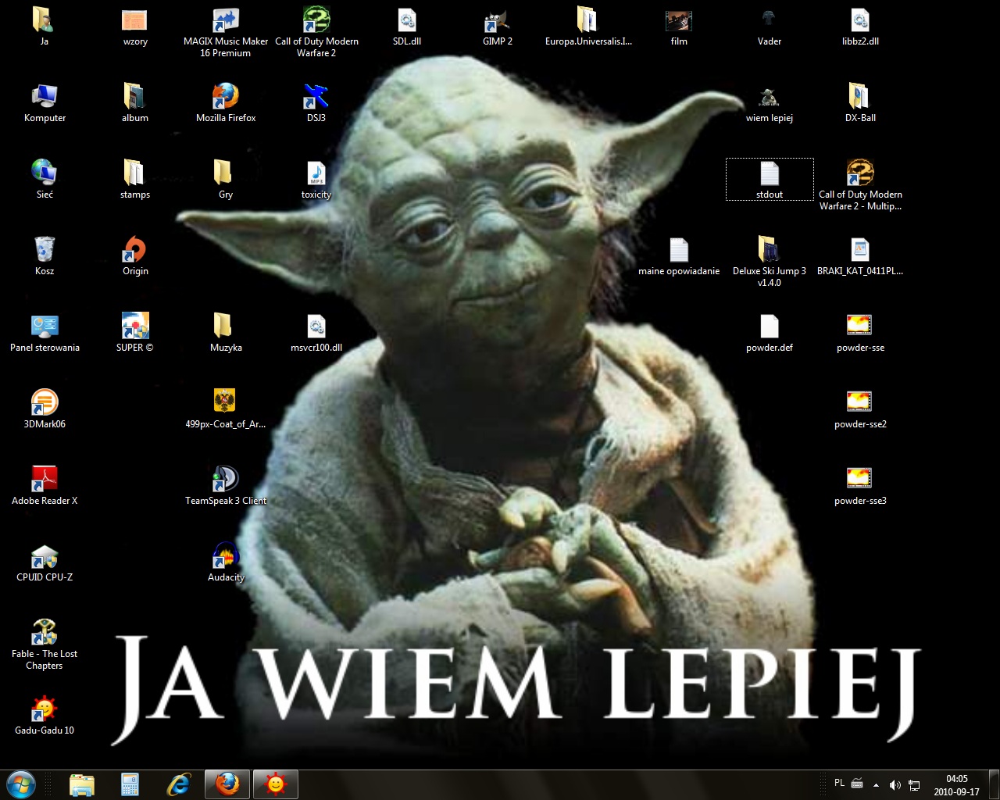Select the Kosz recycle bin icon
This screenshot has height=800, width=1000.
coord(45,255)
